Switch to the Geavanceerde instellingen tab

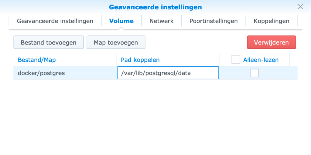point(55,21)
